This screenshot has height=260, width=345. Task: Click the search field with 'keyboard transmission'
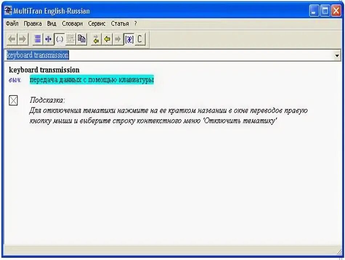(x=169, y=55)
